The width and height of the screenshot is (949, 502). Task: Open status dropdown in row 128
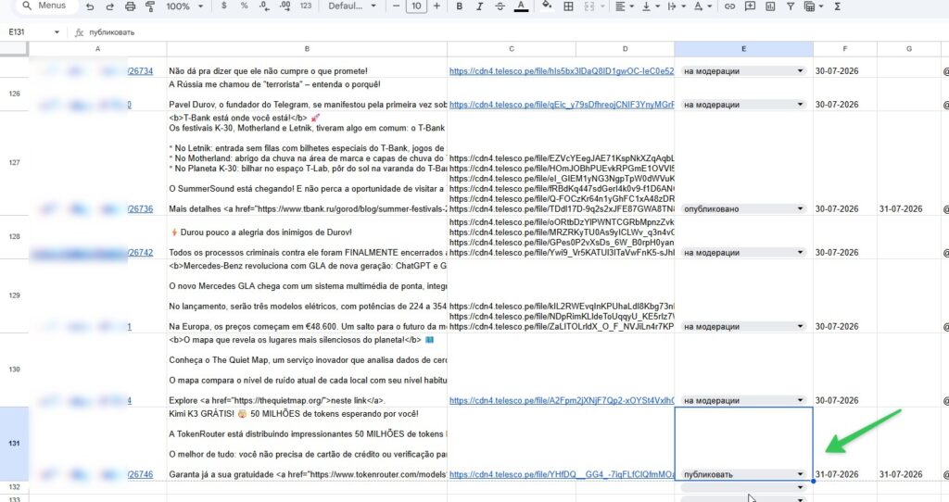click(800, 252)
